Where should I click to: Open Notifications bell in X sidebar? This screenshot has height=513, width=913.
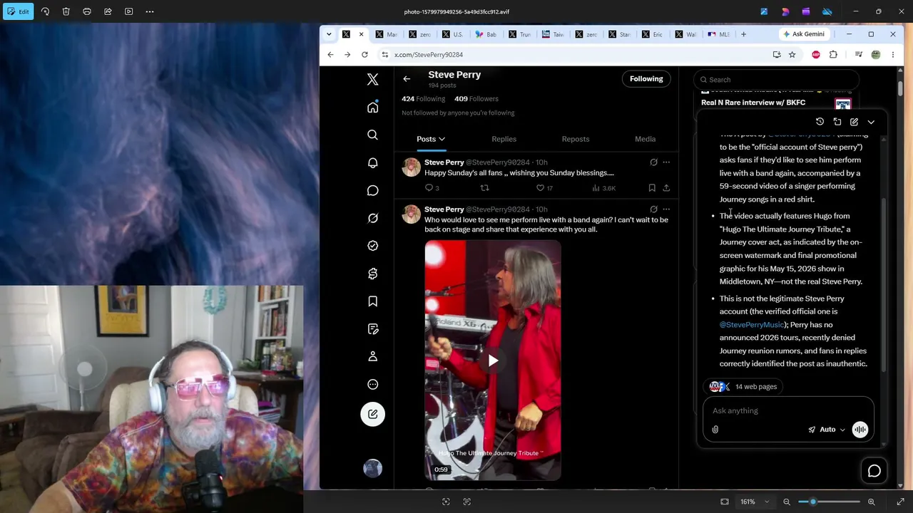[372, 162]
